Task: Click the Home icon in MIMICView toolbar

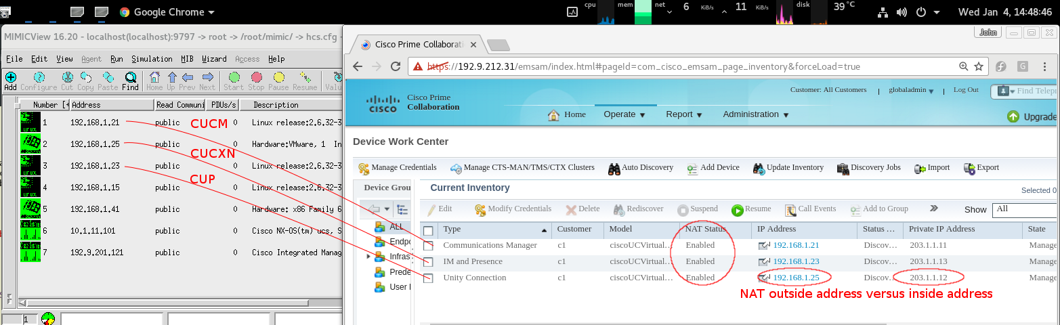Action: pyautogui.click(x=154, y=77)
